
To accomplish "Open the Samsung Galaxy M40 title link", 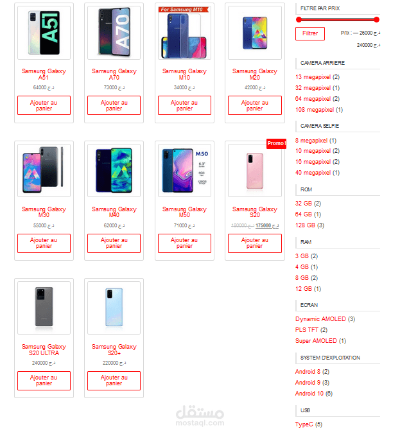I will coord(114,212).
